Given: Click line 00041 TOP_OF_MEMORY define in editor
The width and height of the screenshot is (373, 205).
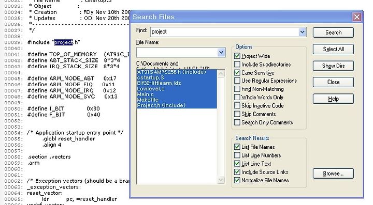Looking at the screenshot, I should [x=79, y=55].
